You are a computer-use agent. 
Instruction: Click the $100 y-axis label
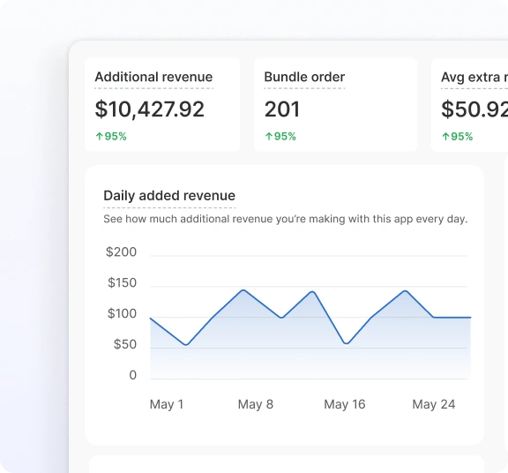[x=122, y=313]
